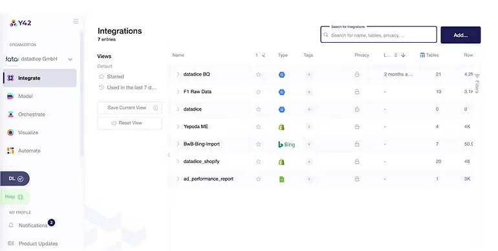
Task: Click privacy lock for datadice BQ
Action: click(357, 74)
